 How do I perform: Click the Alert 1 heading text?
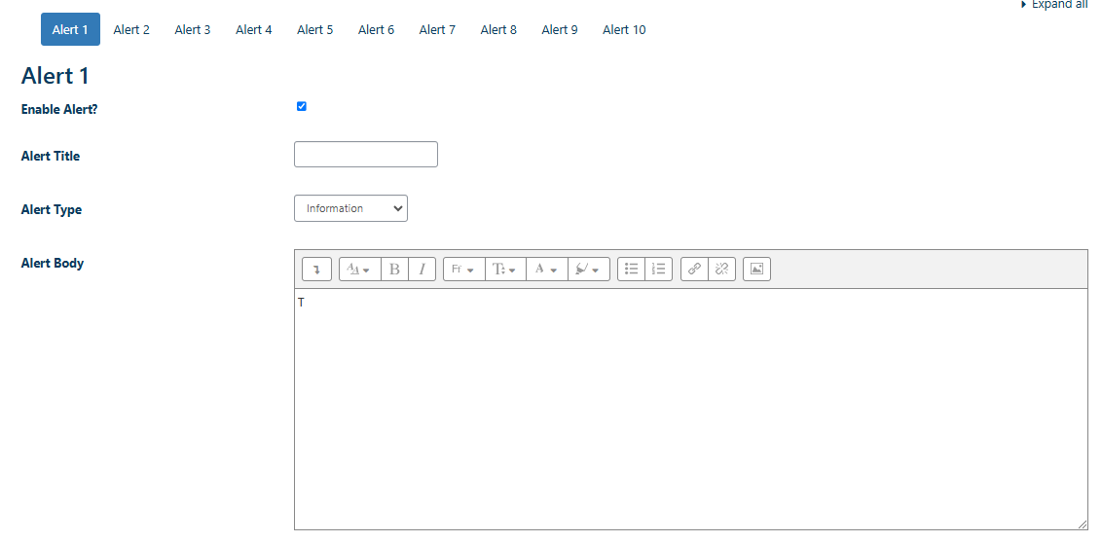[x=55, y=75]
